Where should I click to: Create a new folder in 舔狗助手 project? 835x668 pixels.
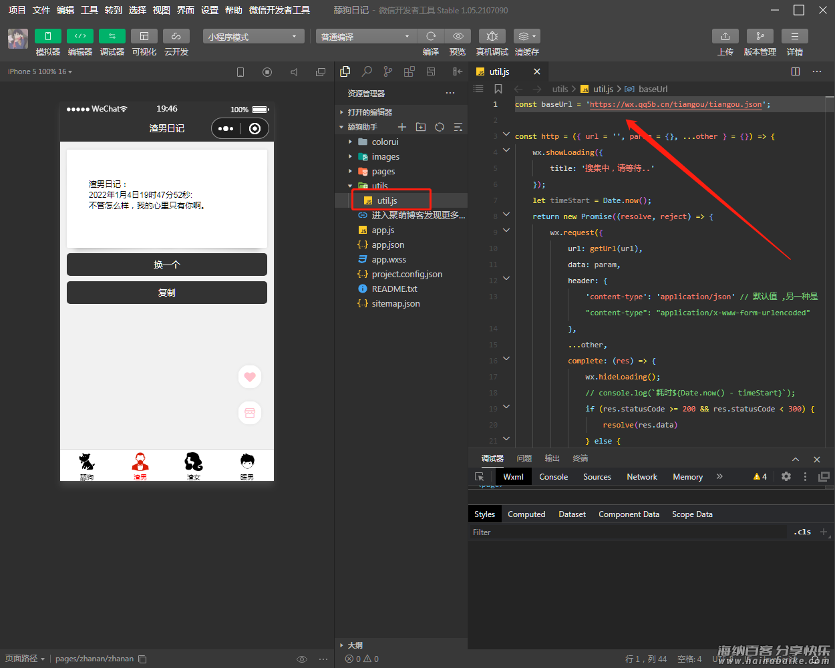(x=421, y=127)
